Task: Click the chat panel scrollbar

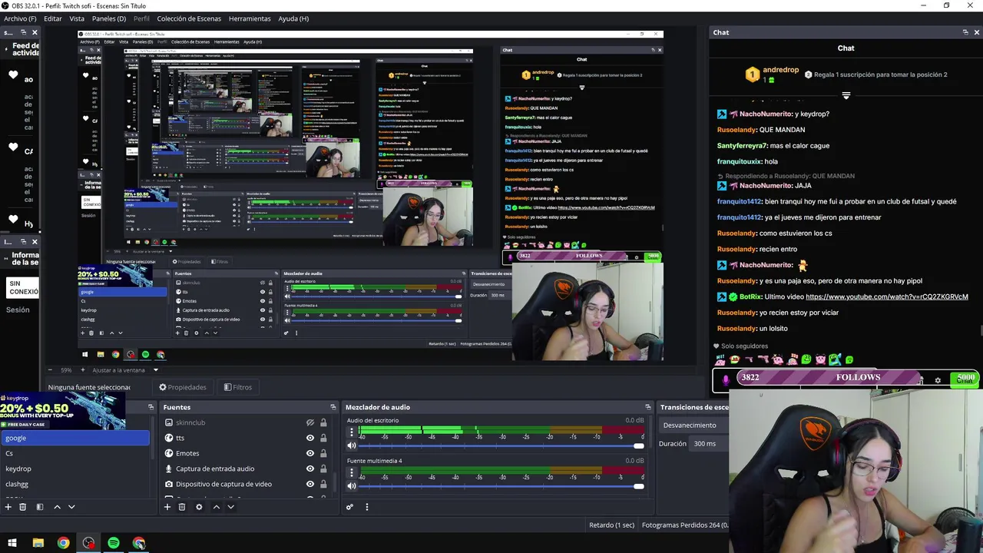Action: coord(981,330)
